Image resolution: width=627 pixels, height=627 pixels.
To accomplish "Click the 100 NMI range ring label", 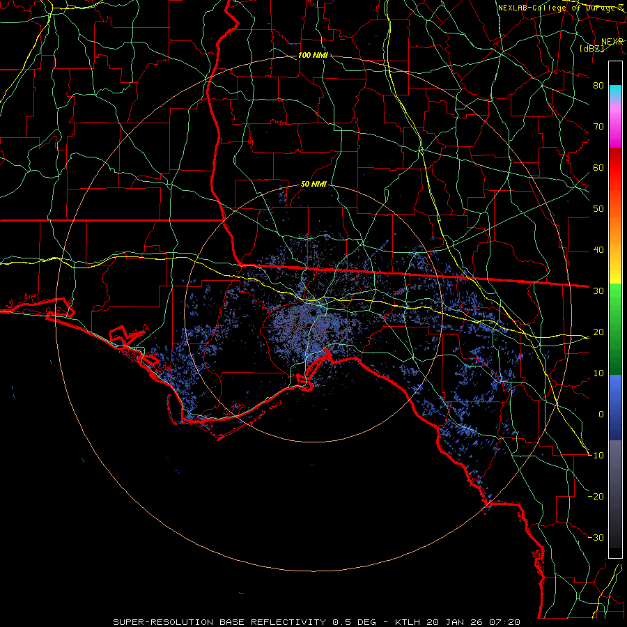I will pos(313,55).
